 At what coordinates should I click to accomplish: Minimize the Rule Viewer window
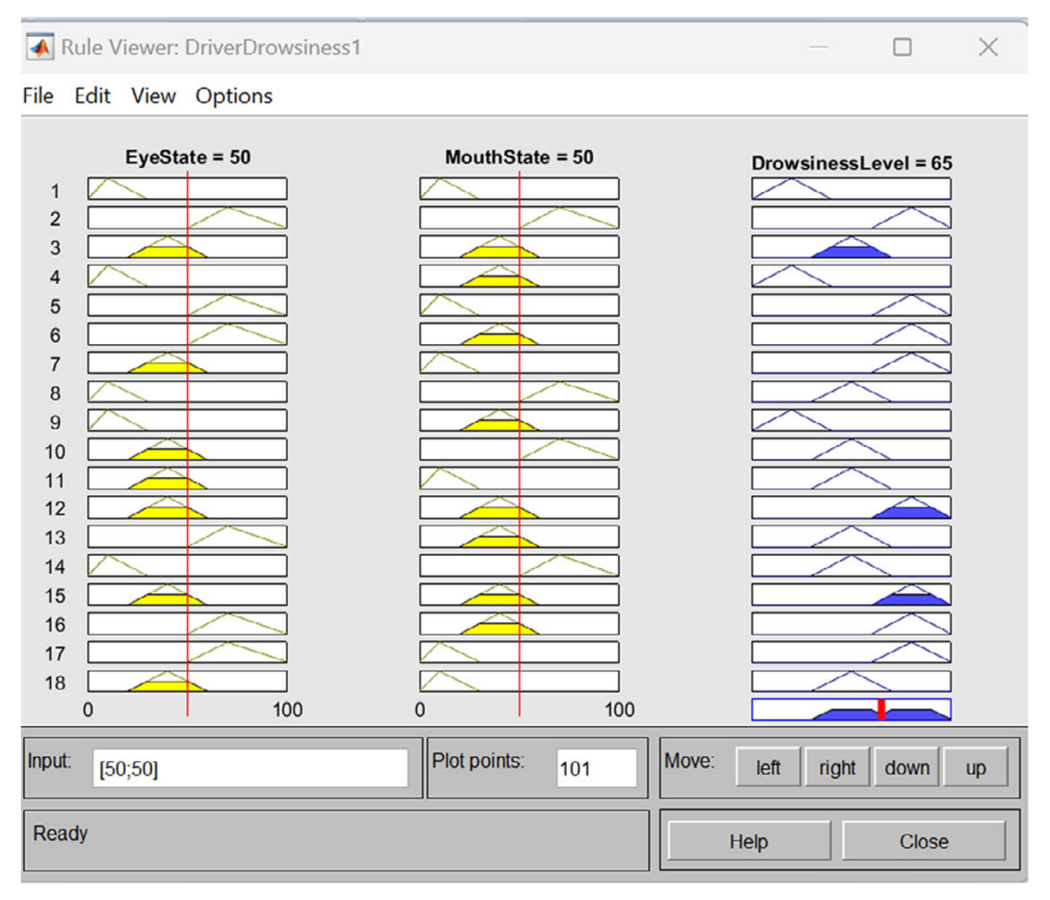[819, 47]
